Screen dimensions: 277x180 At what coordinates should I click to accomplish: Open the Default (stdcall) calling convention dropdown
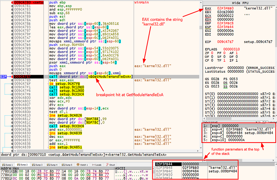coord(230,122)
